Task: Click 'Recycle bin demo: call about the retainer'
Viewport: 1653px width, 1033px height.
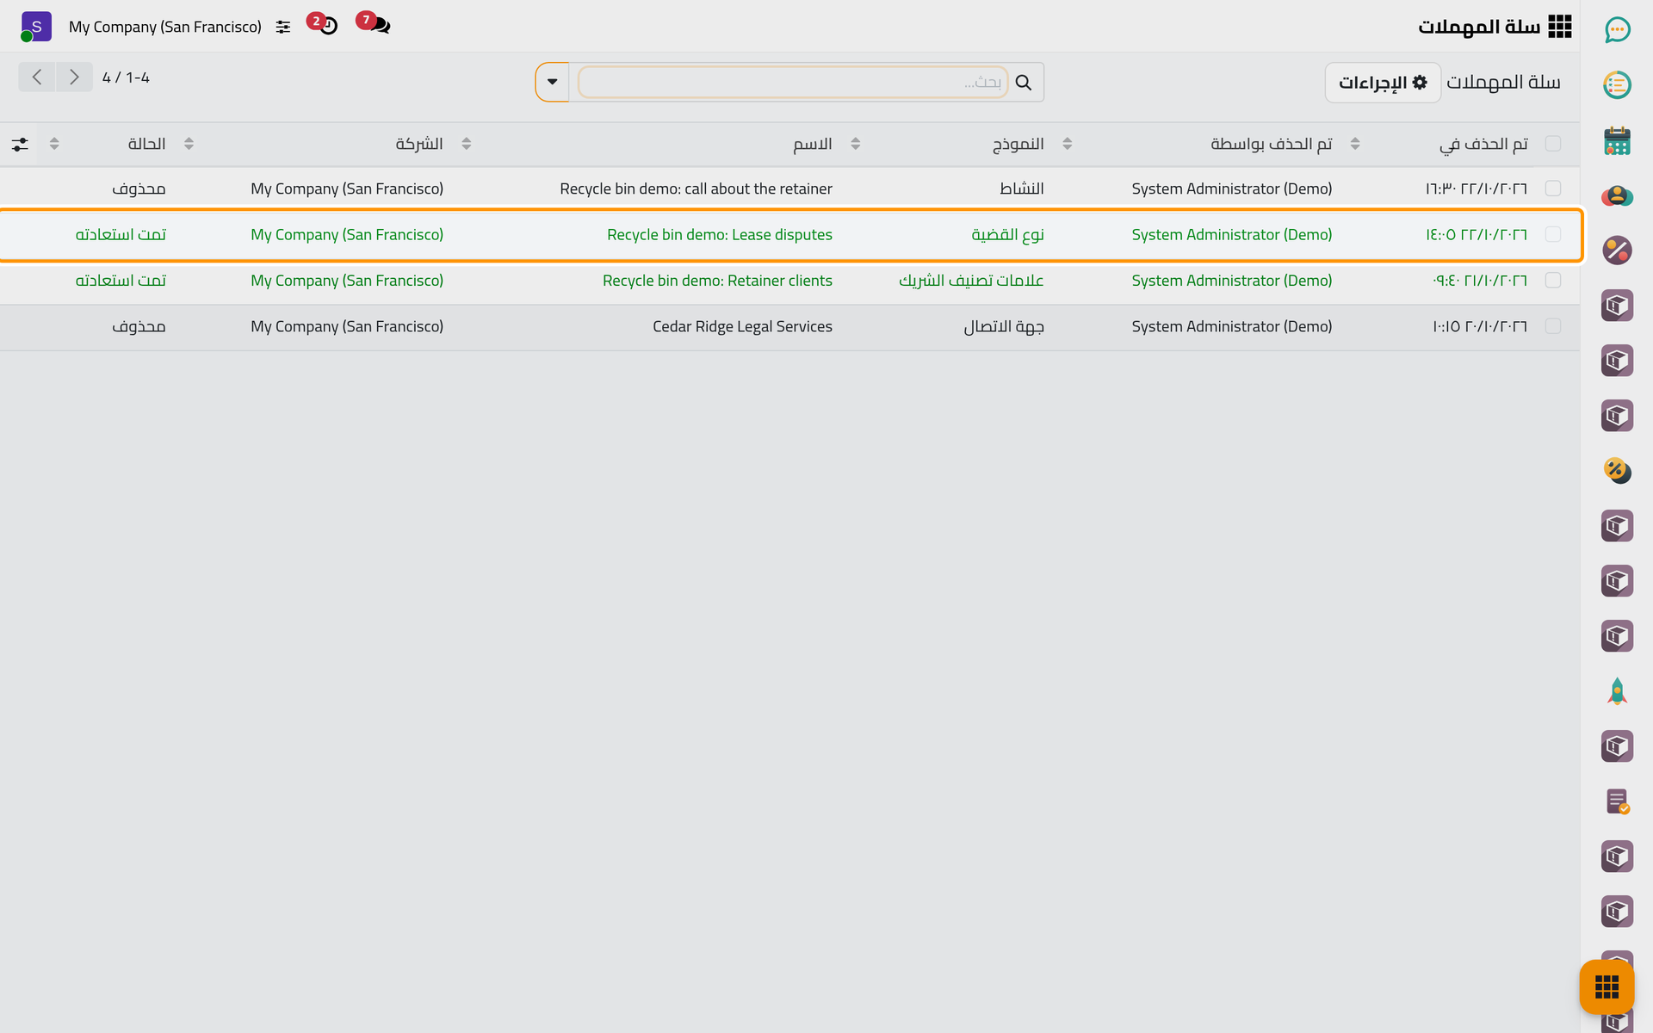Action: [x=696, y=189]
